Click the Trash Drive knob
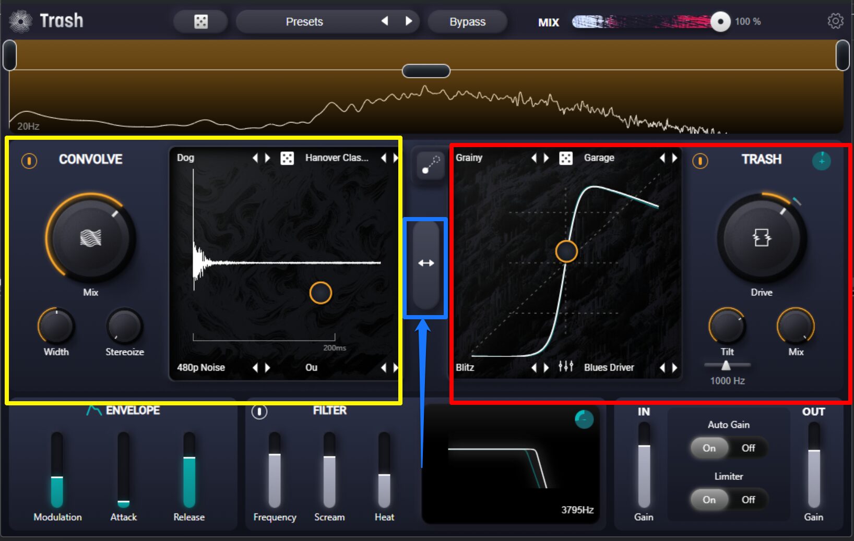854x541 pixels. tap(762, 238)
